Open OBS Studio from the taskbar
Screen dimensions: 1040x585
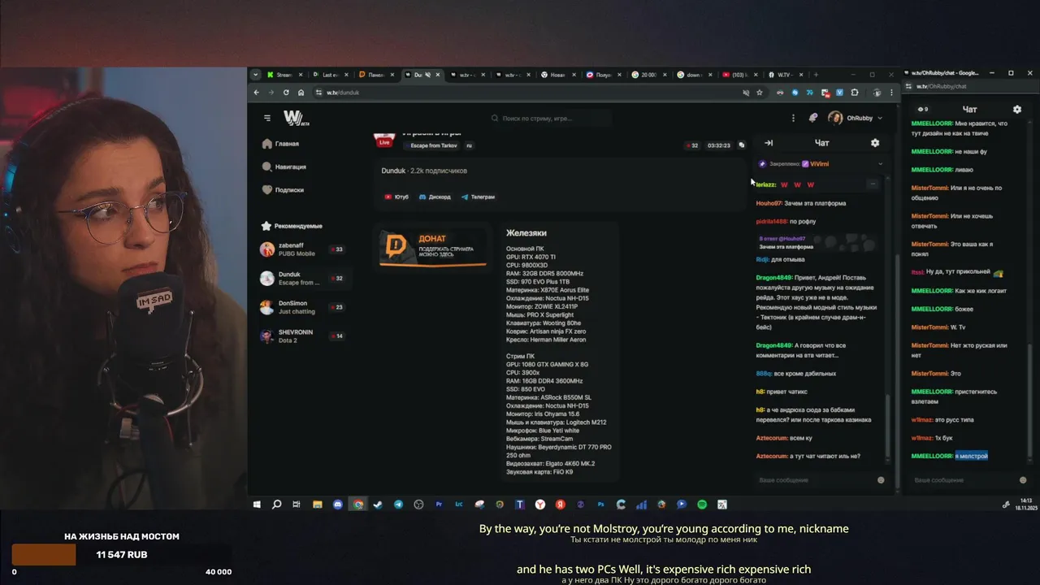click(418, 505)
